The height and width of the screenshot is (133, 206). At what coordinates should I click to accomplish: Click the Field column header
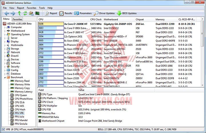[x=57, y=90]
